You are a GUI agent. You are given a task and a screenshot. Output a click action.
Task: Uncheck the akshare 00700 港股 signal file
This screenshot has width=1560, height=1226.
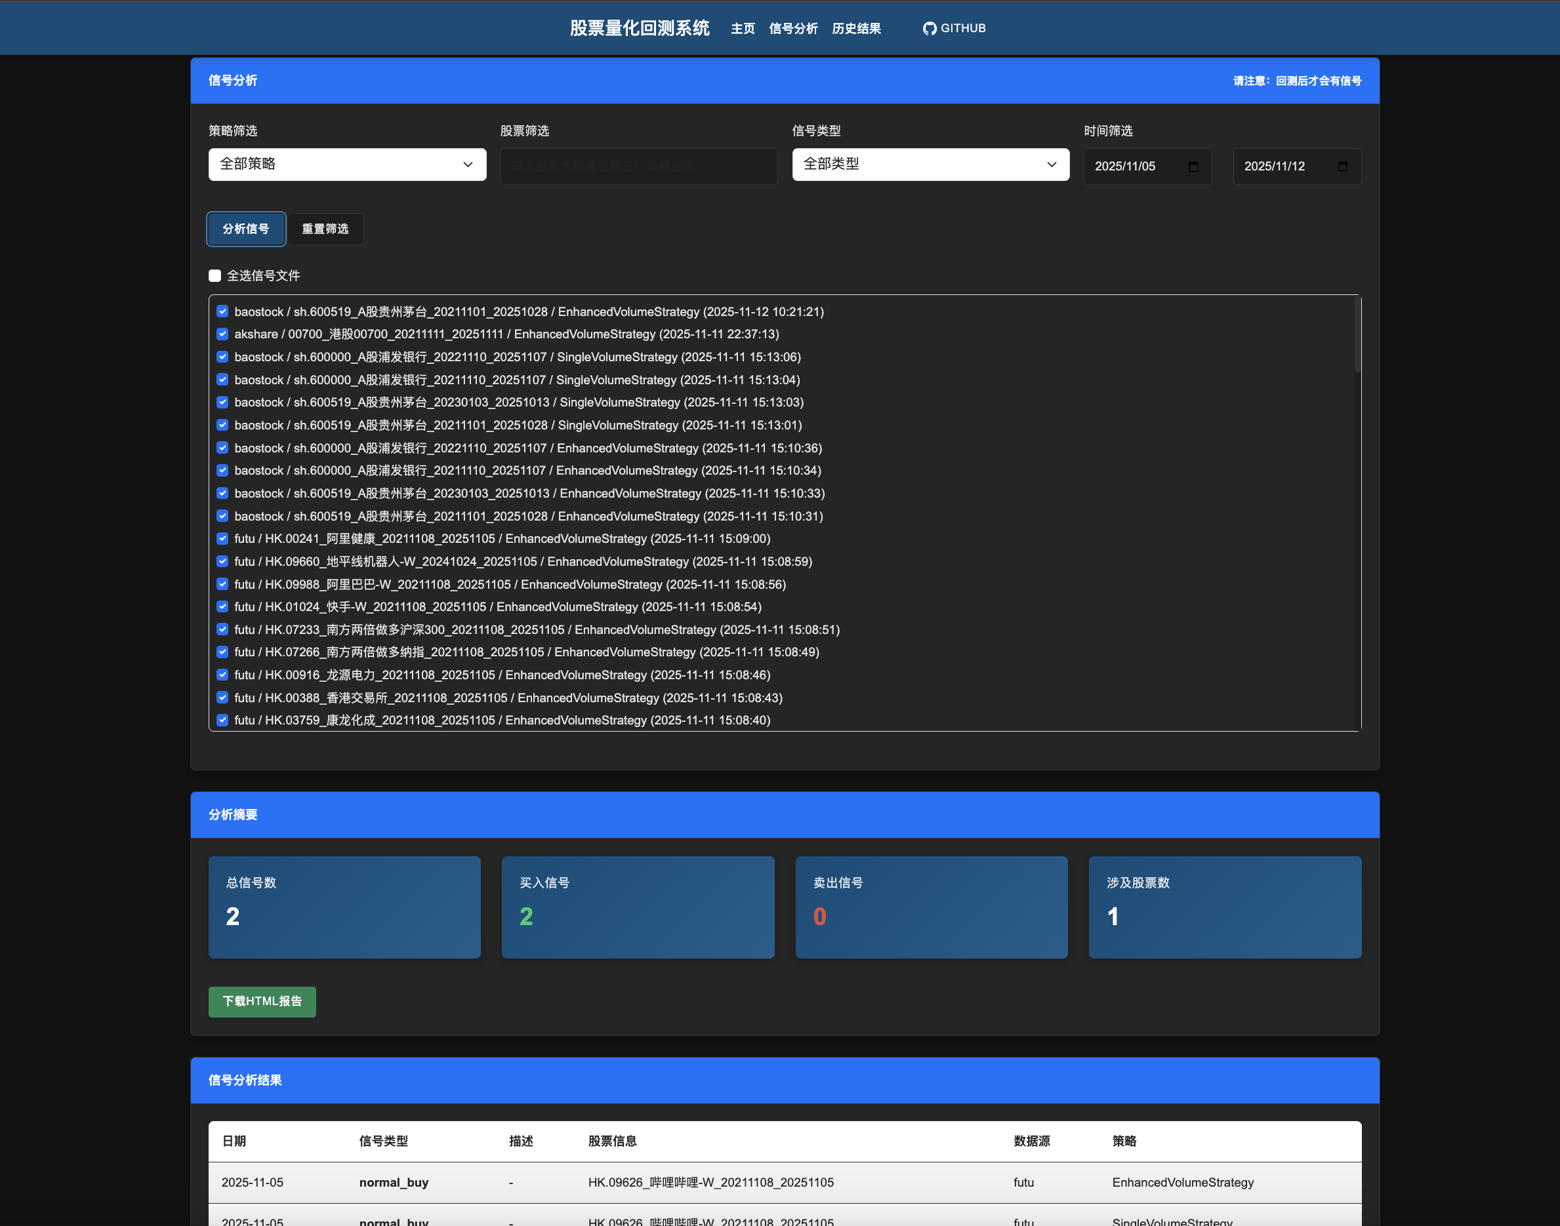point(222,334)
